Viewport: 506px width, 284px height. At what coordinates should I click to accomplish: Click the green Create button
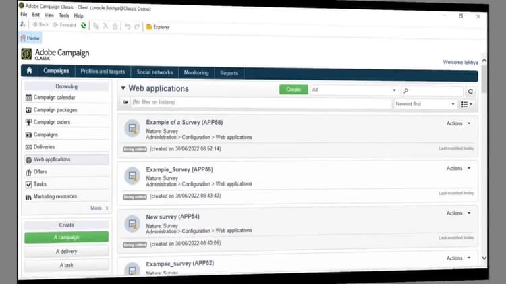(293, 90)
